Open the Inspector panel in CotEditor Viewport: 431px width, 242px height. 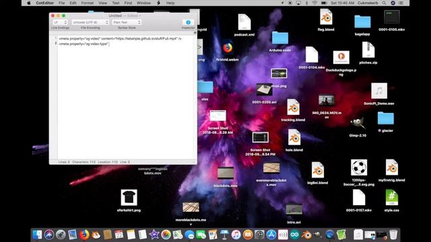click(x=188, y=22)
